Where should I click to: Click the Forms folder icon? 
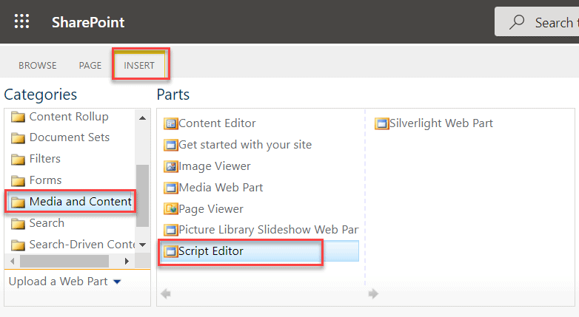coord(18,180)
